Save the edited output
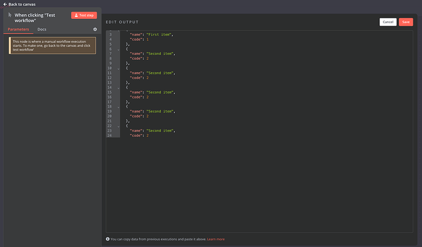 click(406, 22)
